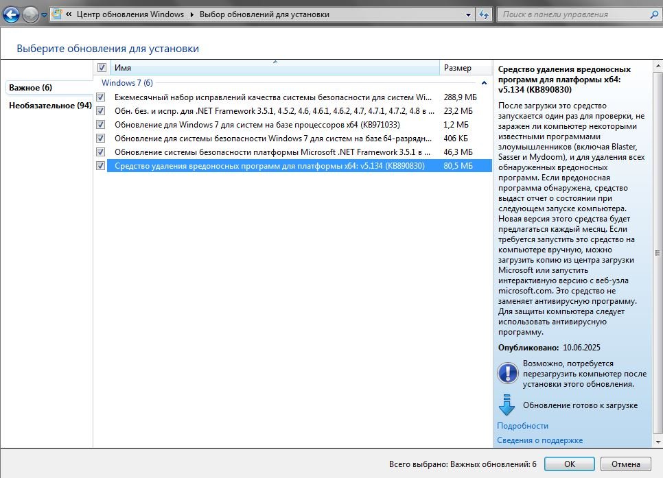Click the 'Опубликовано: 10.06.2025' date
663x478 pixels.
coord(549,348)
